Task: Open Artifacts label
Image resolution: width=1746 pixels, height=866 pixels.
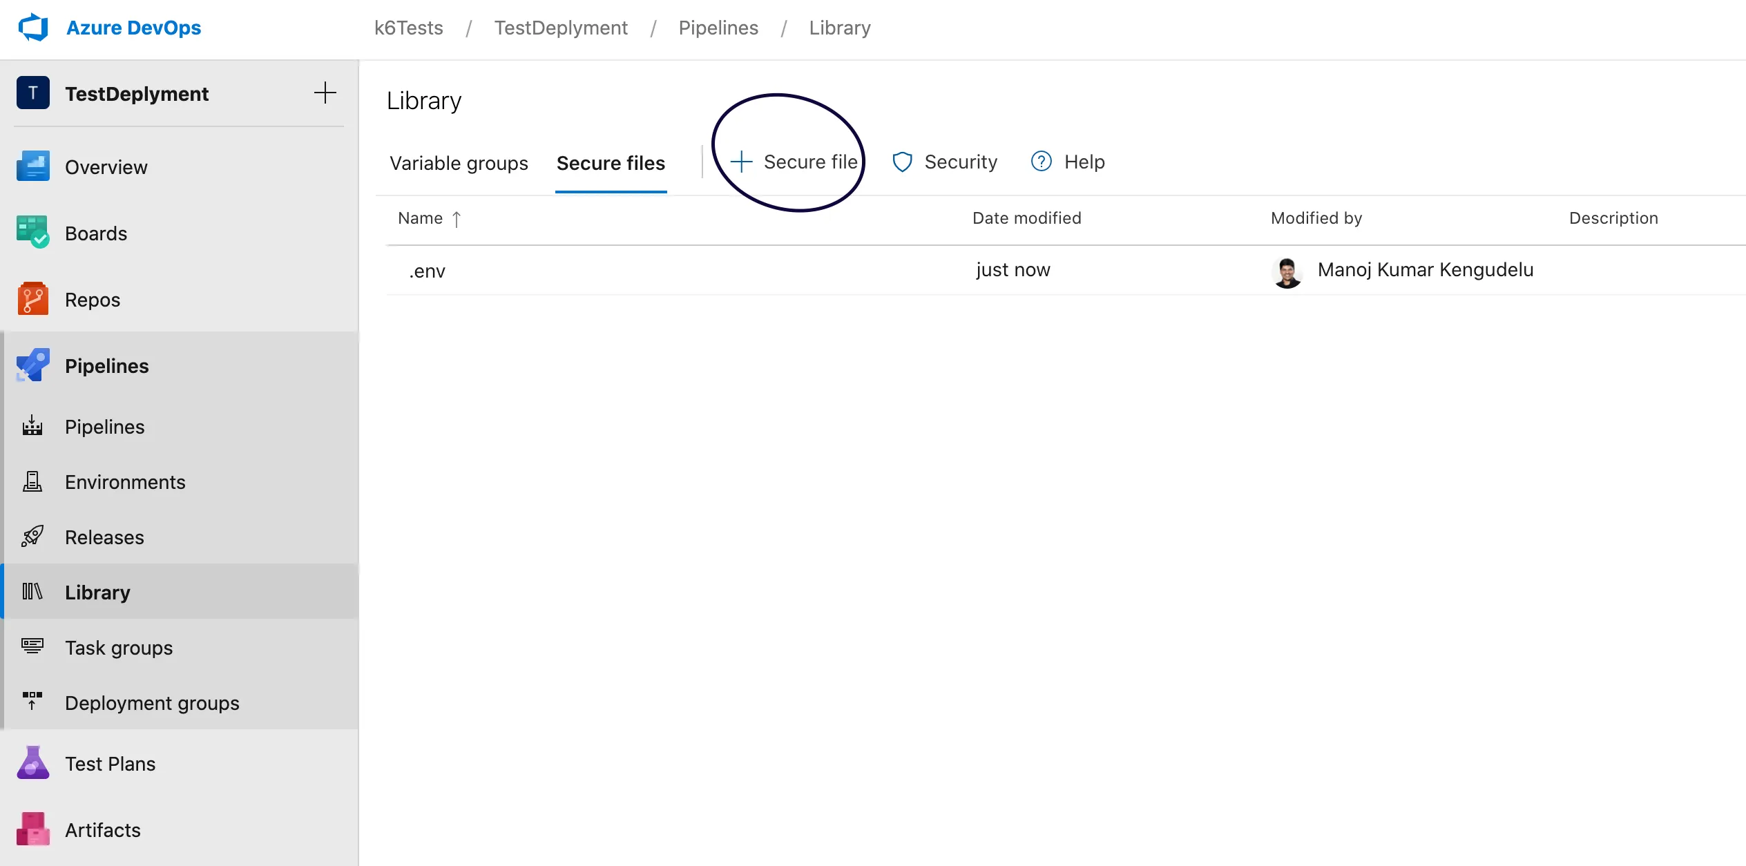Action: [x=103, y=830]
